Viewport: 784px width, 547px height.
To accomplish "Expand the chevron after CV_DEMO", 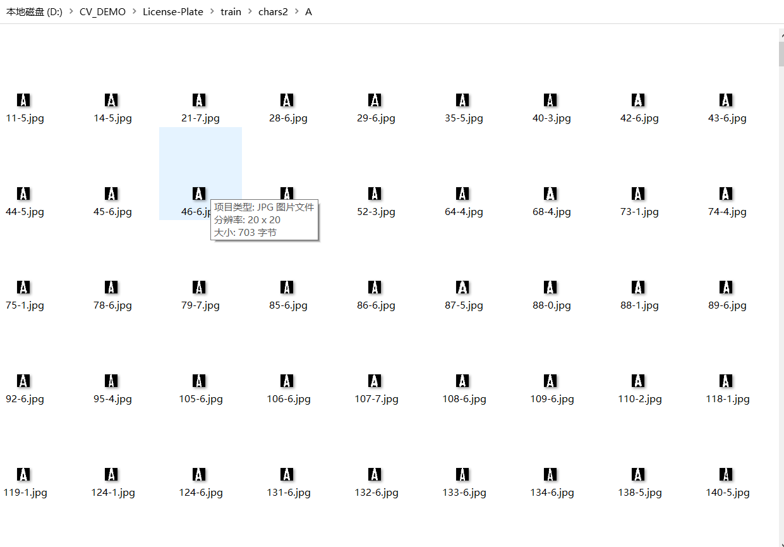I will coord(134,12).
